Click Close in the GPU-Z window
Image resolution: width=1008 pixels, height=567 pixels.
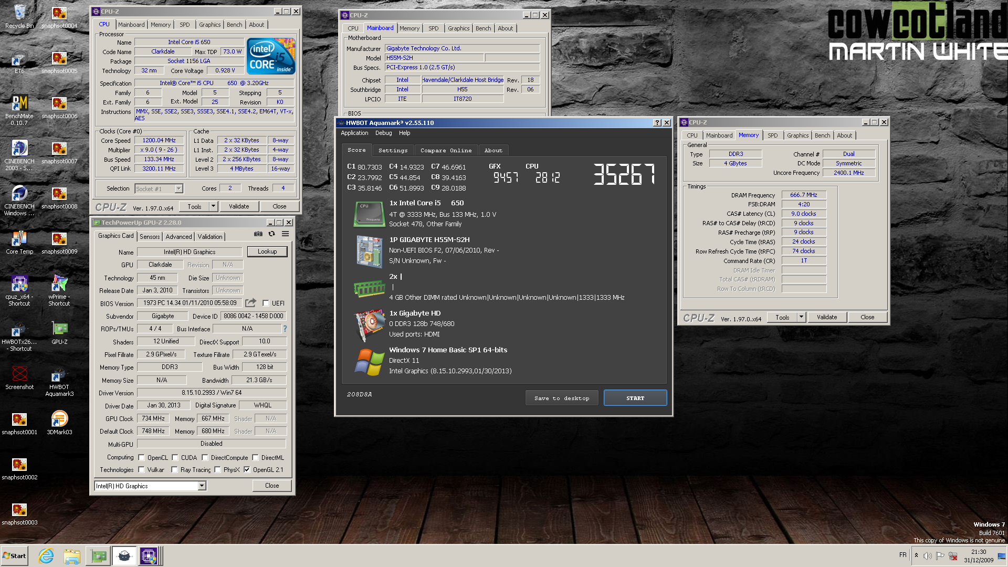pyautogui.click(x=272, y=486)
